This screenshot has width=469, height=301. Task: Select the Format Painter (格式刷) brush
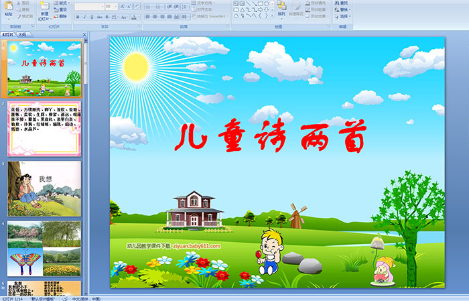(25, 16)
